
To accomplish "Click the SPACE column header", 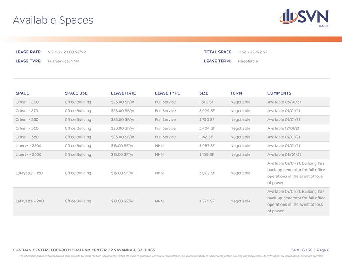I will [x=22, y=93].
